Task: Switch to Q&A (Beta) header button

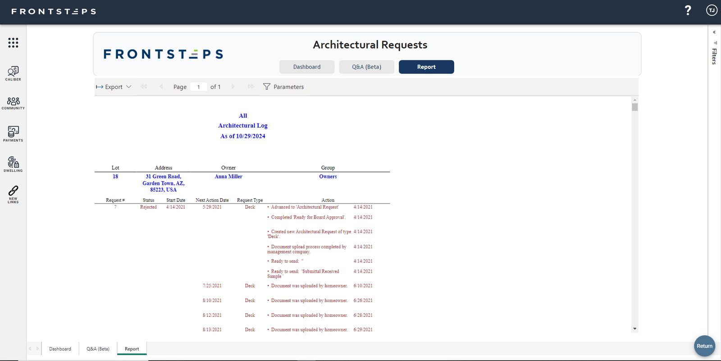Action: tap(367, 67)
